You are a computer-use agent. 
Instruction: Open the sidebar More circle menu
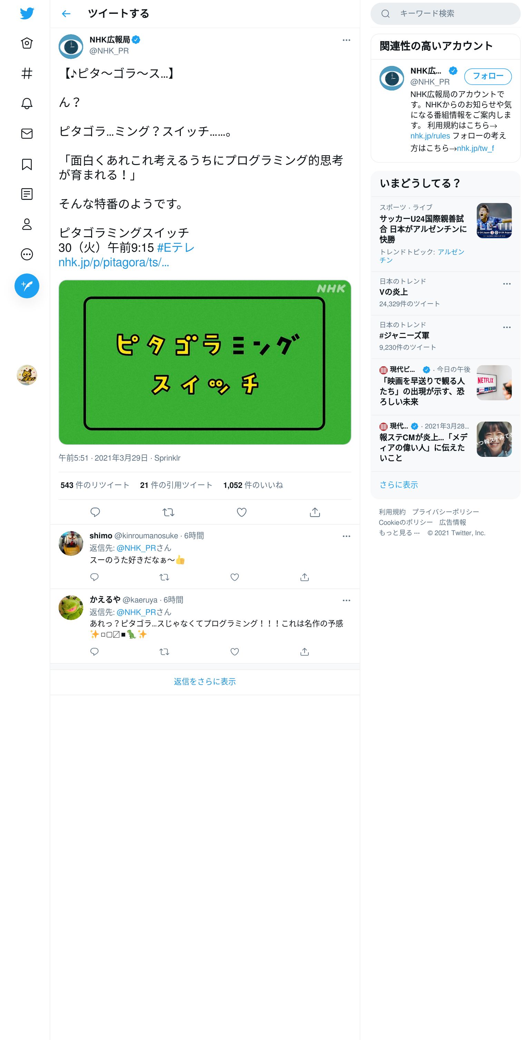coord(27,254)
